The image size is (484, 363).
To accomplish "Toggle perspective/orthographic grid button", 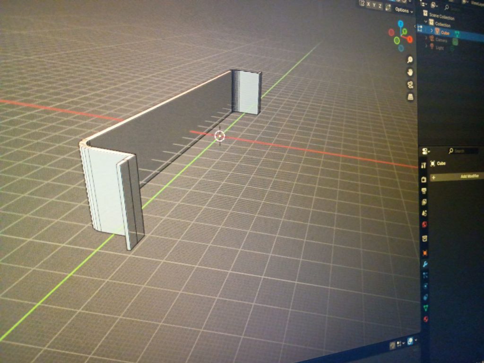I will click(x=410, y=97).
